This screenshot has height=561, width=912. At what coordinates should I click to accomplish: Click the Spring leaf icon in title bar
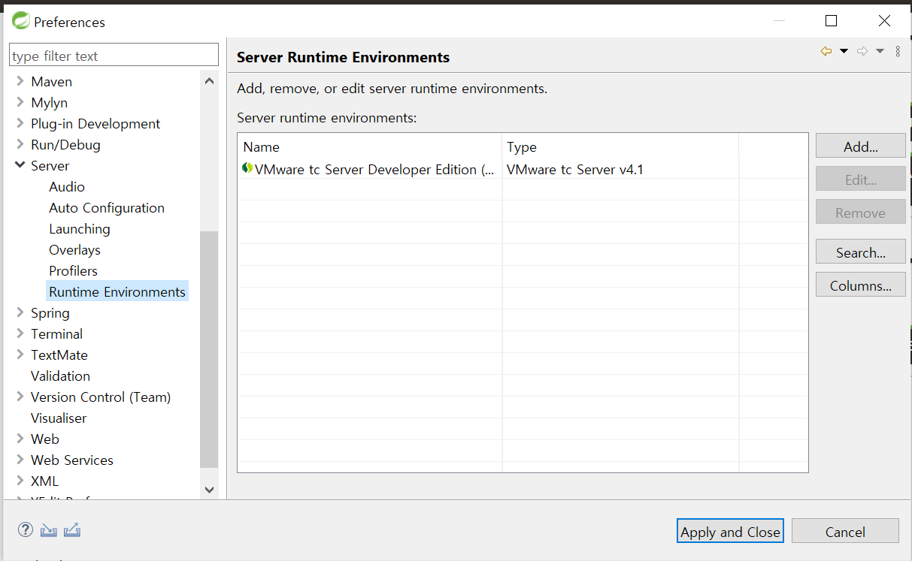(20, 21)
